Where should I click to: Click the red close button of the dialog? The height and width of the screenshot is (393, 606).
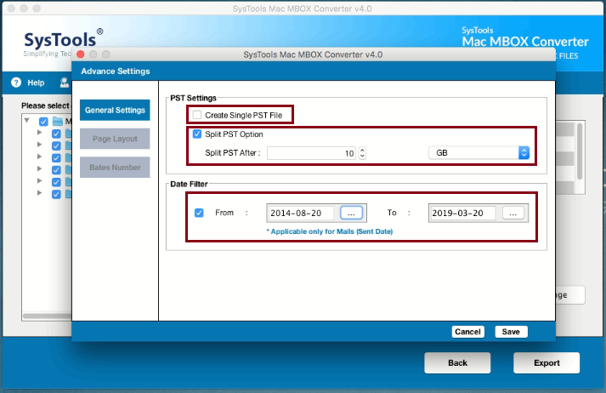pyautogui.click(x=81, y=54)
